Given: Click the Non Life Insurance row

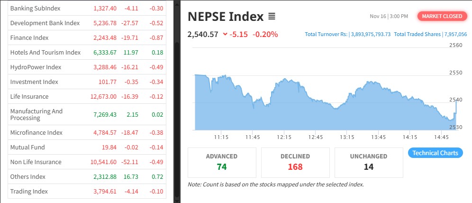Looking at the screenshot, I should pos(36,162).
